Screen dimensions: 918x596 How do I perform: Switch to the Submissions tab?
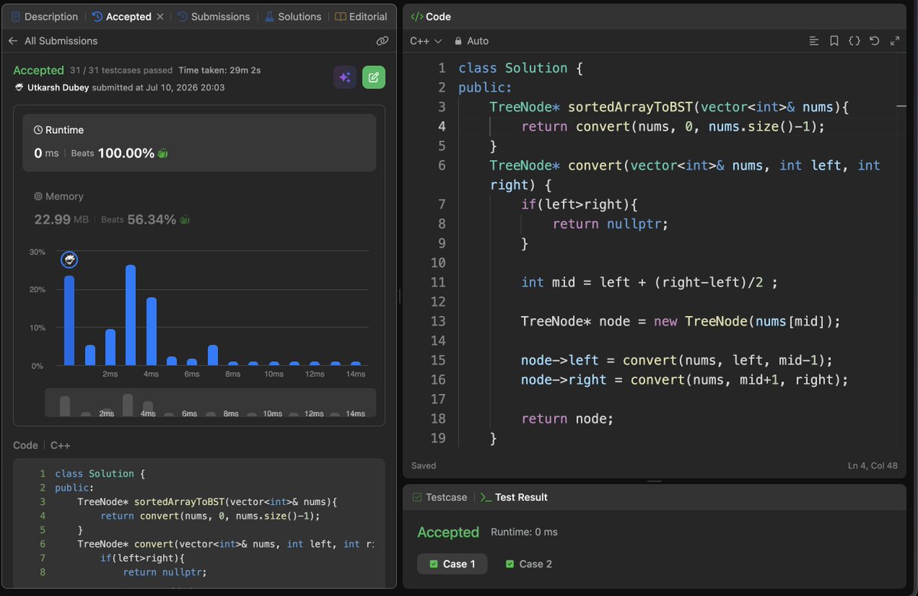pyautogui.click(x=213, y=17)
